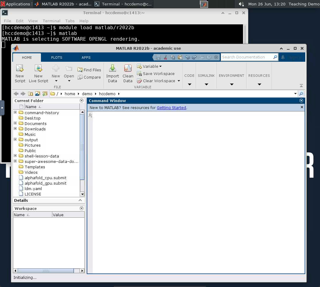This screenshot has height=287, width=320.
Task: Click the Import Data icon
Action: point(112,73)
